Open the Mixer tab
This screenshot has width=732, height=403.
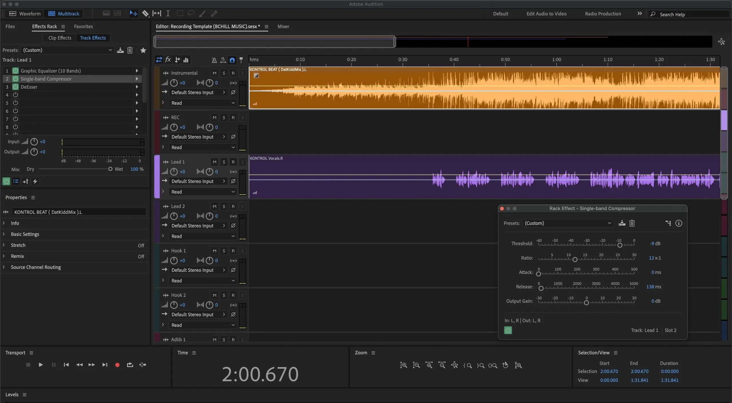283,27
